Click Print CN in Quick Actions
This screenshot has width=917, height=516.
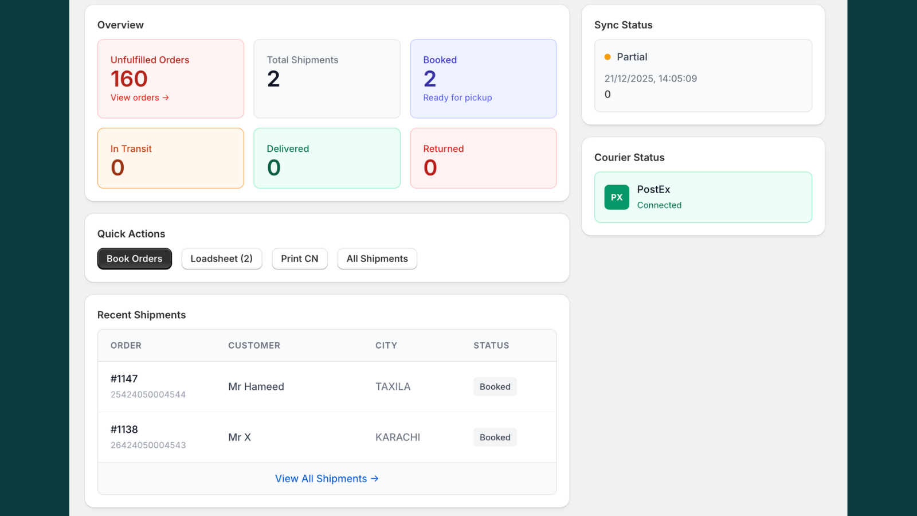click(299, 259)
